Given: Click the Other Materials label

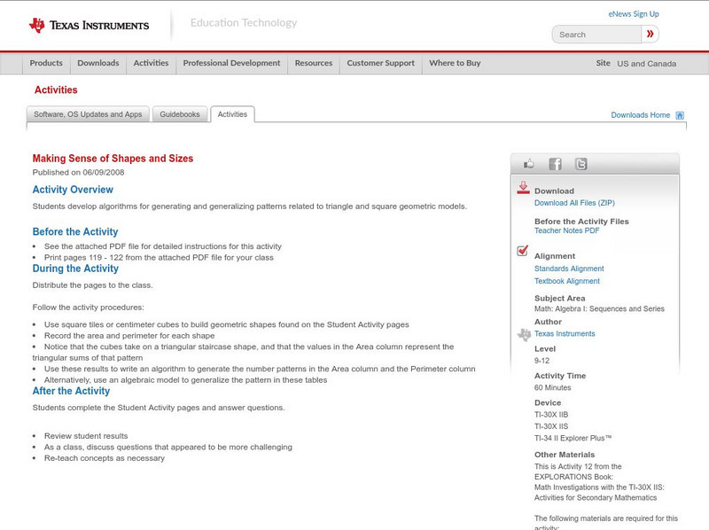Looking at the screenshot, I should [x=565, y=455].
